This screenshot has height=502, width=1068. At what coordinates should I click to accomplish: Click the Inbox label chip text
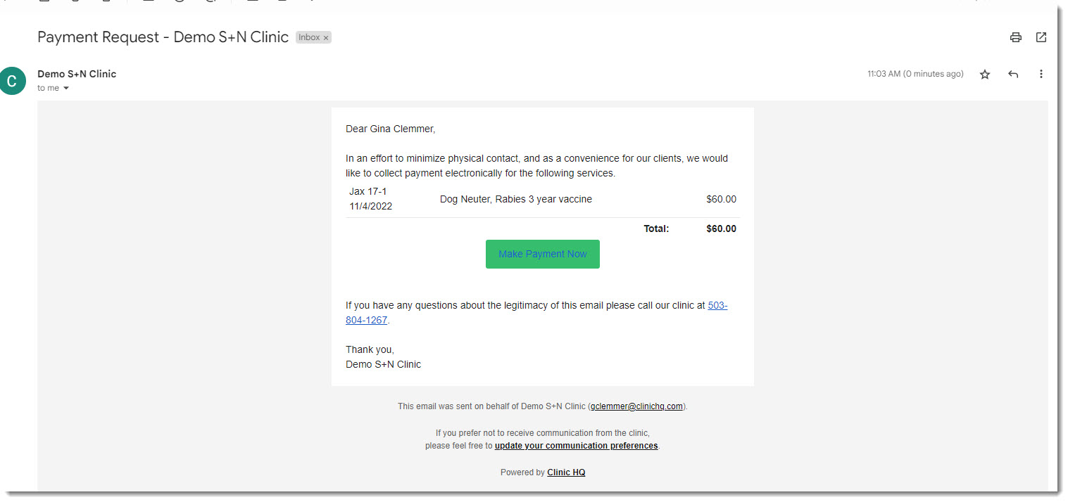309,38
